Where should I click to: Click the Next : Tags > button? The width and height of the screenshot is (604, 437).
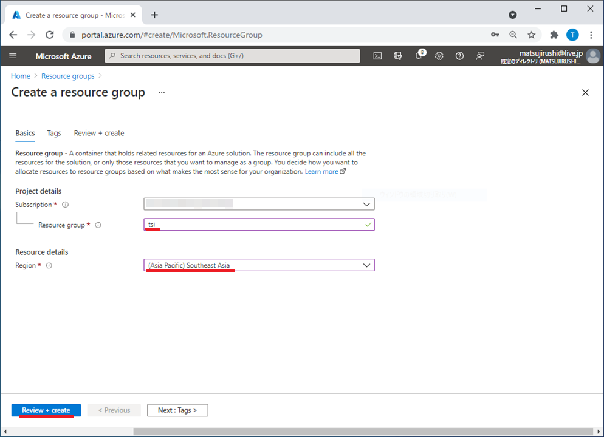click(x=177, y=410)
